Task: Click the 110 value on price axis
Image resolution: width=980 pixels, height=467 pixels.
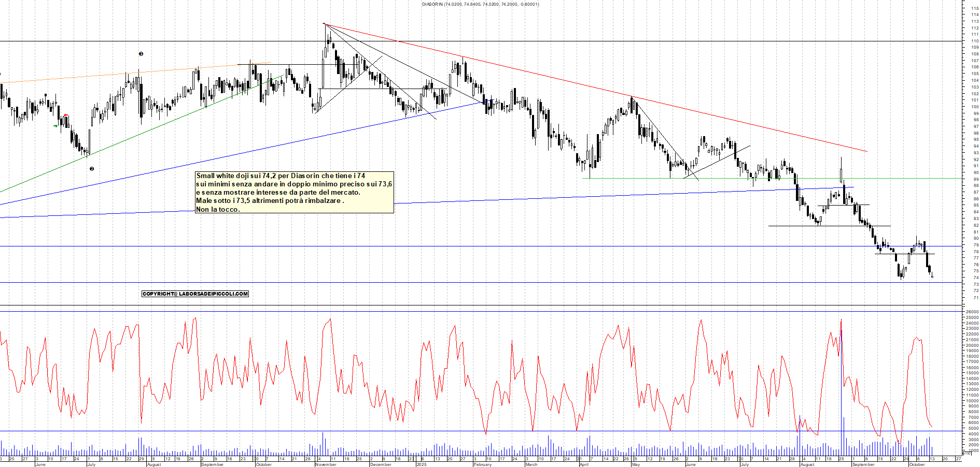Action: point(975,41)
